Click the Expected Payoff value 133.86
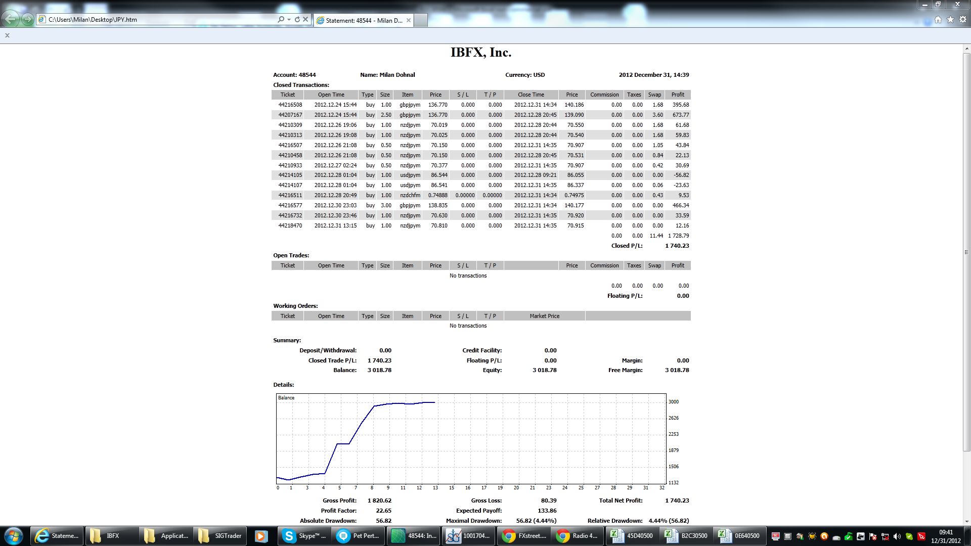971x546 pixels. pos(547,511)
